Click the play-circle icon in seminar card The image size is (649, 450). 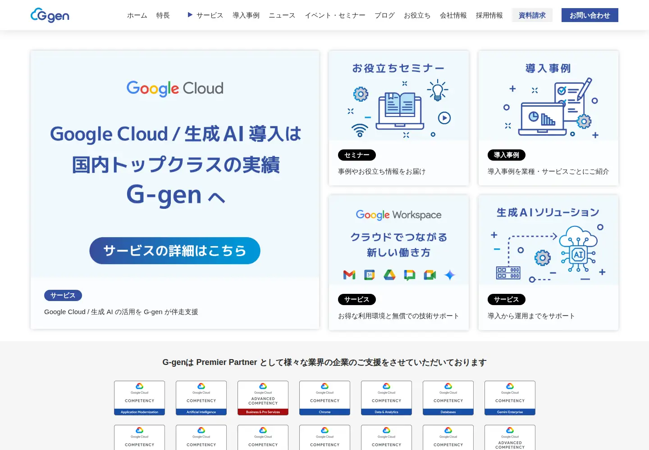tap(444, 118)
